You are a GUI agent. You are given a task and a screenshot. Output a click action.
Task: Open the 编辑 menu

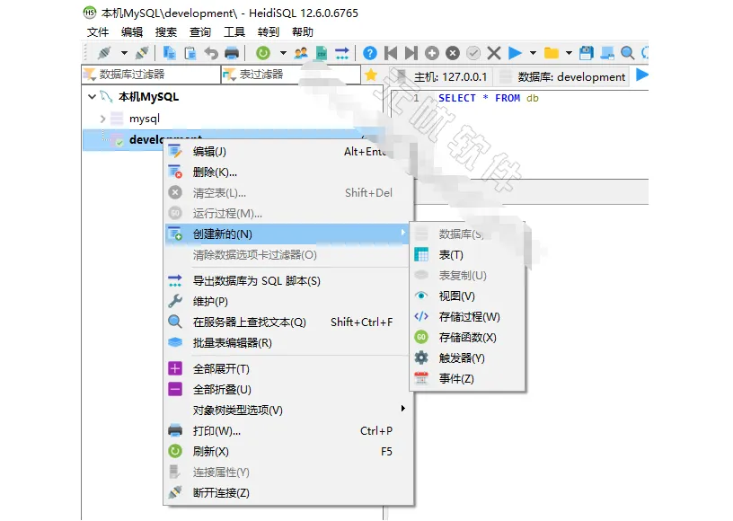pos(132,31)
